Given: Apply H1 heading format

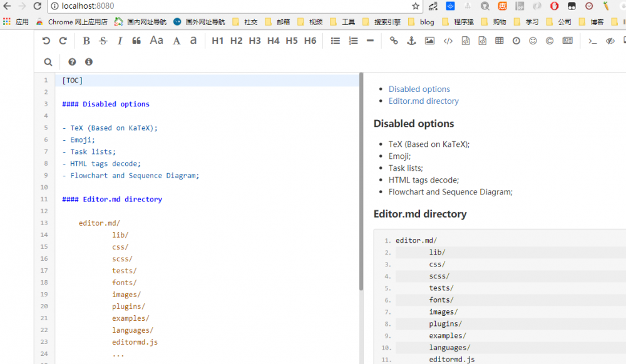Looking at the screenshot, I should click(218, 40).
